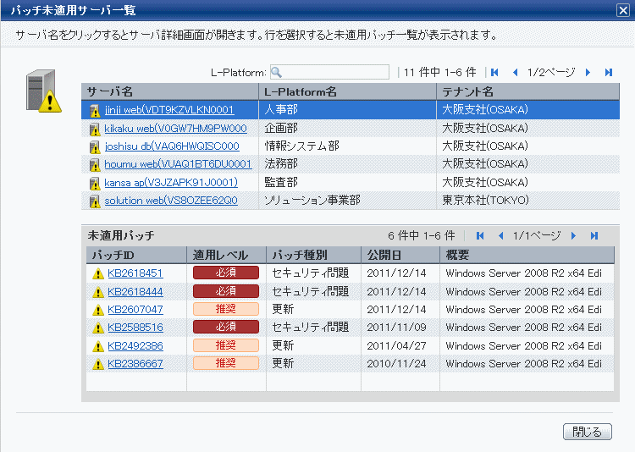Select the 情報システム部 row cell

click(347, 146)
